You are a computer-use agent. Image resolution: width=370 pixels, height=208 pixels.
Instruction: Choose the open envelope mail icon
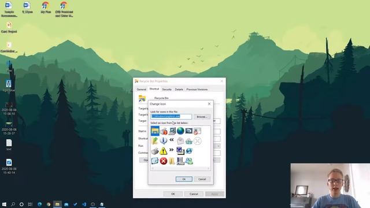(180, 141)
